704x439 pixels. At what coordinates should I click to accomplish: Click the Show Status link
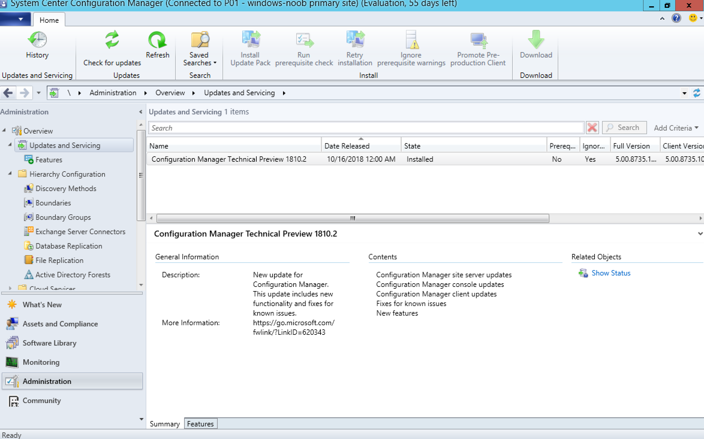[611, 273]
